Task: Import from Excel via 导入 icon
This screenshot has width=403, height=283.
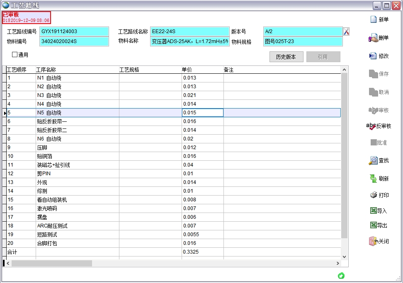Action: point(373,210)
